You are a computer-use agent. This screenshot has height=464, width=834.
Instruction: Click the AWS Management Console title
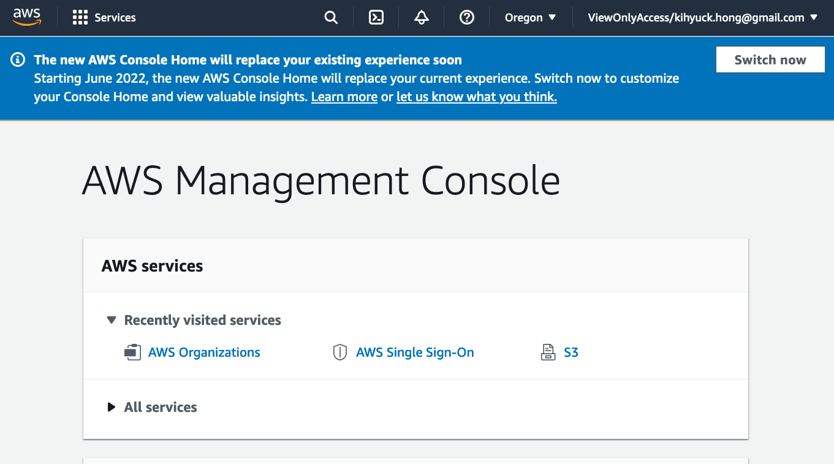321,181
